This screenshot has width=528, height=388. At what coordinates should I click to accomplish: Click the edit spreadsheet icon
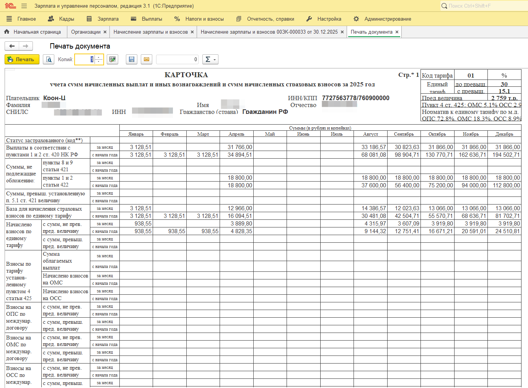coord(112,59)
